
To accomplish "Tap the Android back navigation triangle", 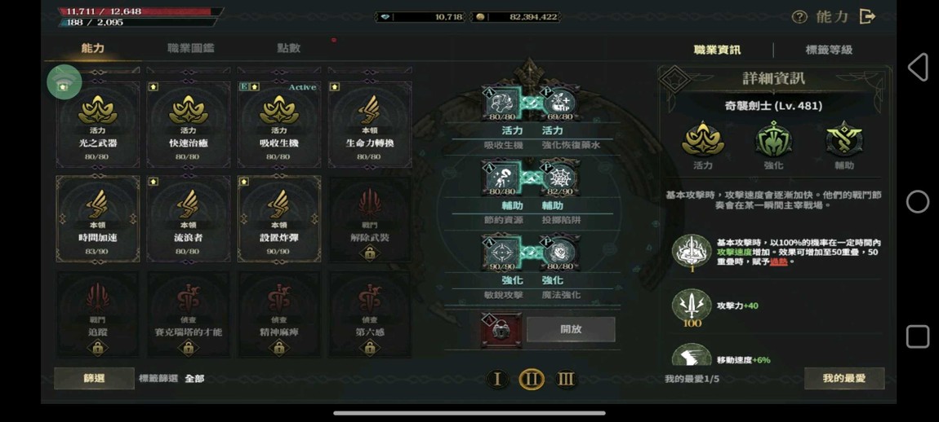I will point(918,67).
